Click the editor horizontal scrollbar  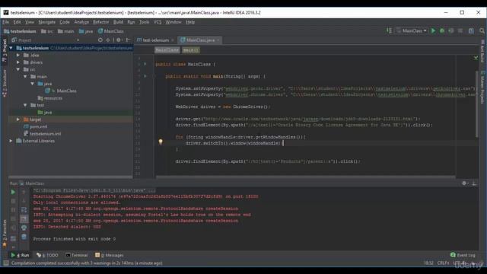pos(306,177)
